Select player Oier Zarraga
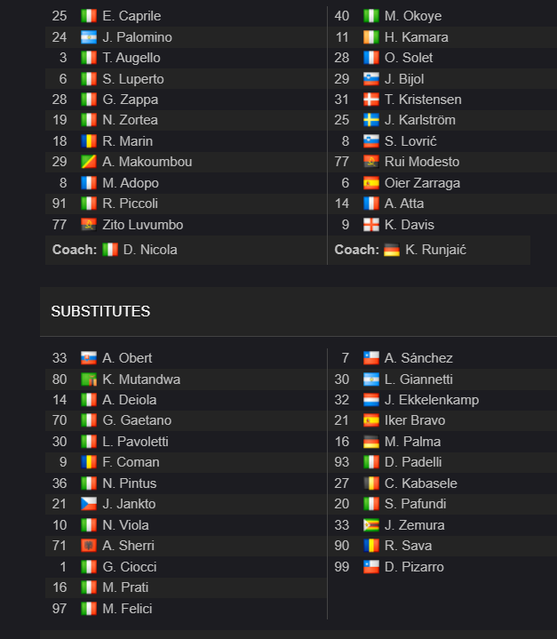Image resolution: width=557 pixels, height=639 pixels. pyautogui.click(x=422, y=183)
